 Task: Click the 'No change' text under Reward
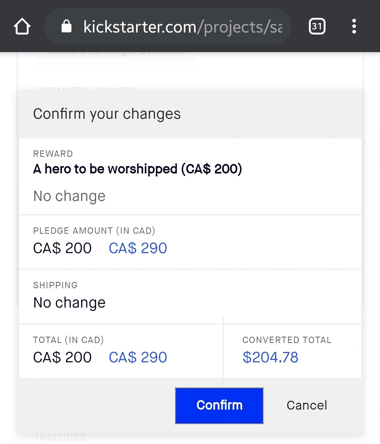pyautogui.click(x=69, y=196)
